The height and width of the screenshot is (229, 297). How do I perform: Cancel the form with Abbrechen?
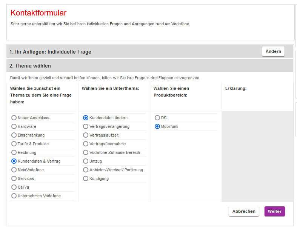(x=244, y=211)
